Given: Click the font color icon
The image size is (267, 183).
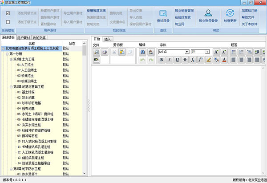Looking at the screenshot, I should click(x=224, y=60).
